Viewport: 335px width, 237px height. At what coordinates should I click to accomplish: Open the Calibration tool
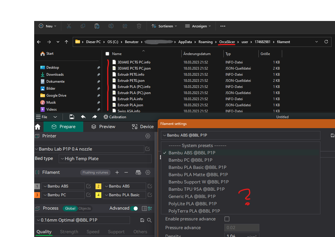(x=115, y=117)
